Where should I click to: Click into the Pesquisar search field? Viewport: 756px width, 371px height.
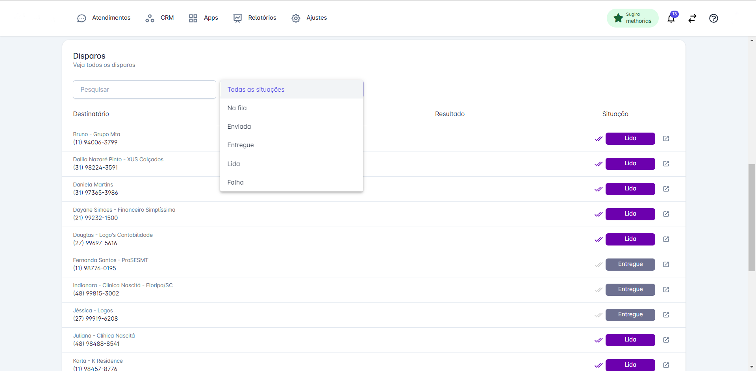point(144,90)
